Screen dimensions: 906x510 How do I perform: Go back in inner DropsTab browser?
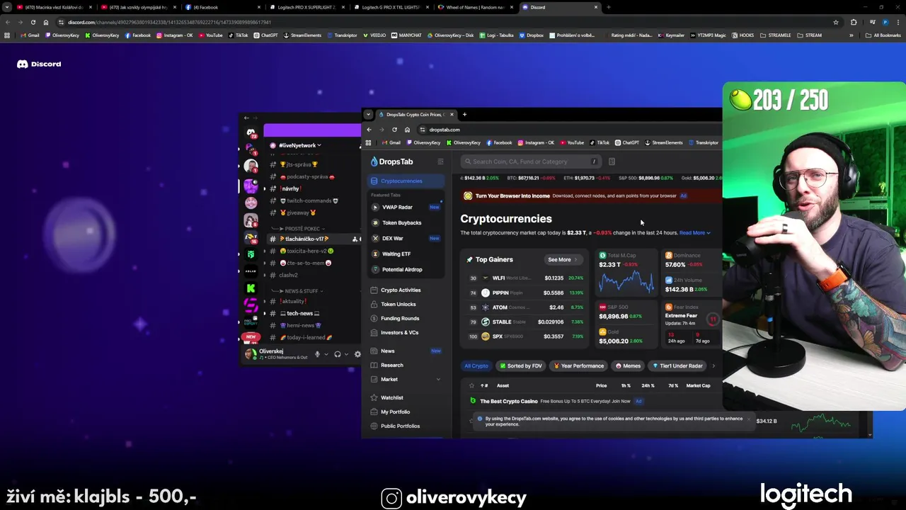click(369, 130)
